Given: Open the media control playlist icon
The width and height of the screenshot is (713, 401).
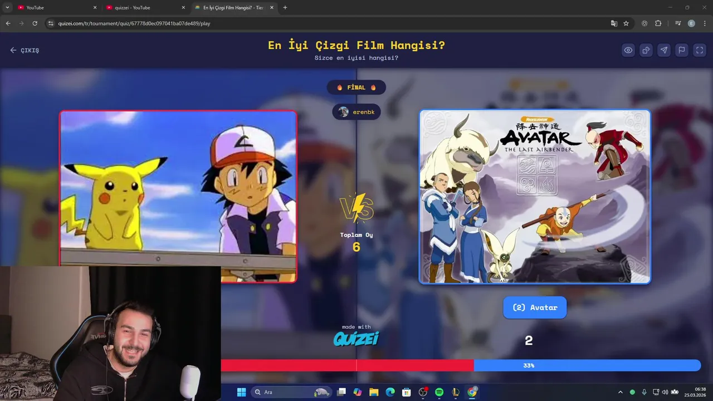Looking at the screenshot, I should [678, 23].
